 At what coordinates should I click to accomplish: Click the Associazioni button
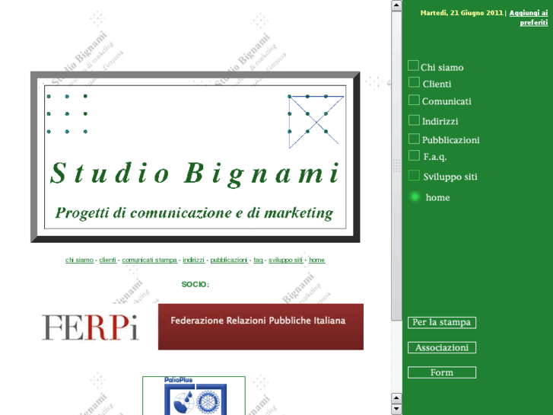coord(442,347)
